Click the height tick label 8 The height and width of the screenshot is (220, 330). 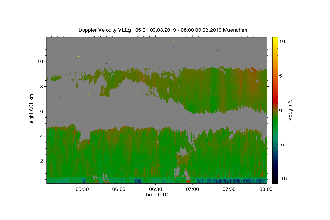pos(42,86)
